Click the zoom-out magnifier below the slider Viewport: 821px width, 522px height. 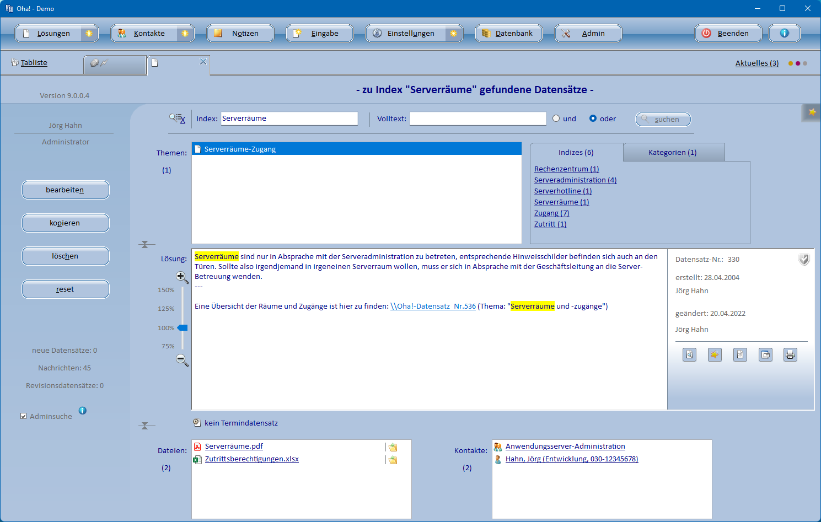[x=182, y=360]
